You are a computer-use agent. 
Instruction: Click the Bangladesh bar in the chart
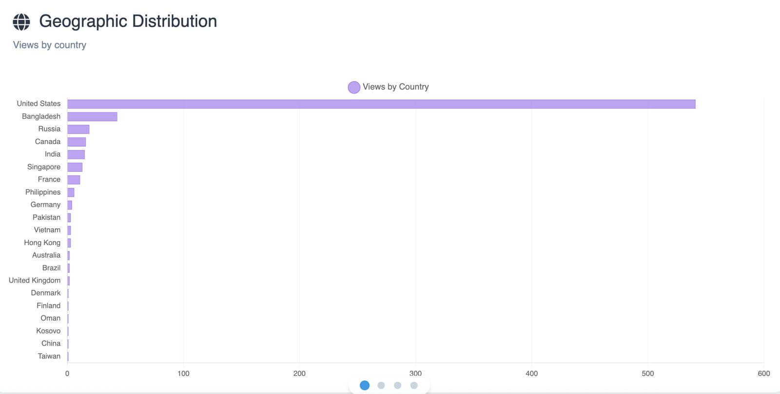92,117
